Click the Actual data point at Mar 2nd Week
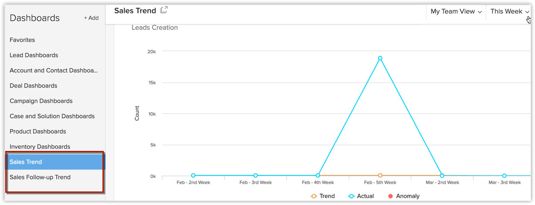 [442, 175]
